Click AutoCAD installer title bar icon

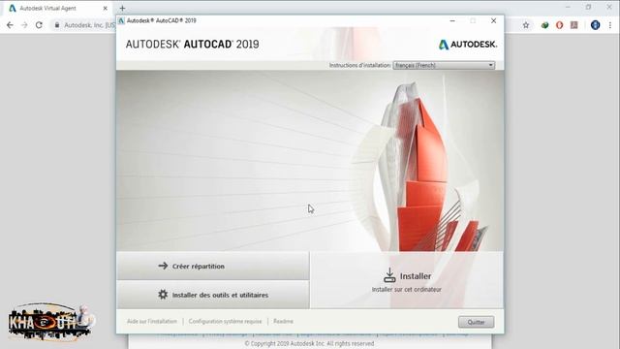[121, 21]
